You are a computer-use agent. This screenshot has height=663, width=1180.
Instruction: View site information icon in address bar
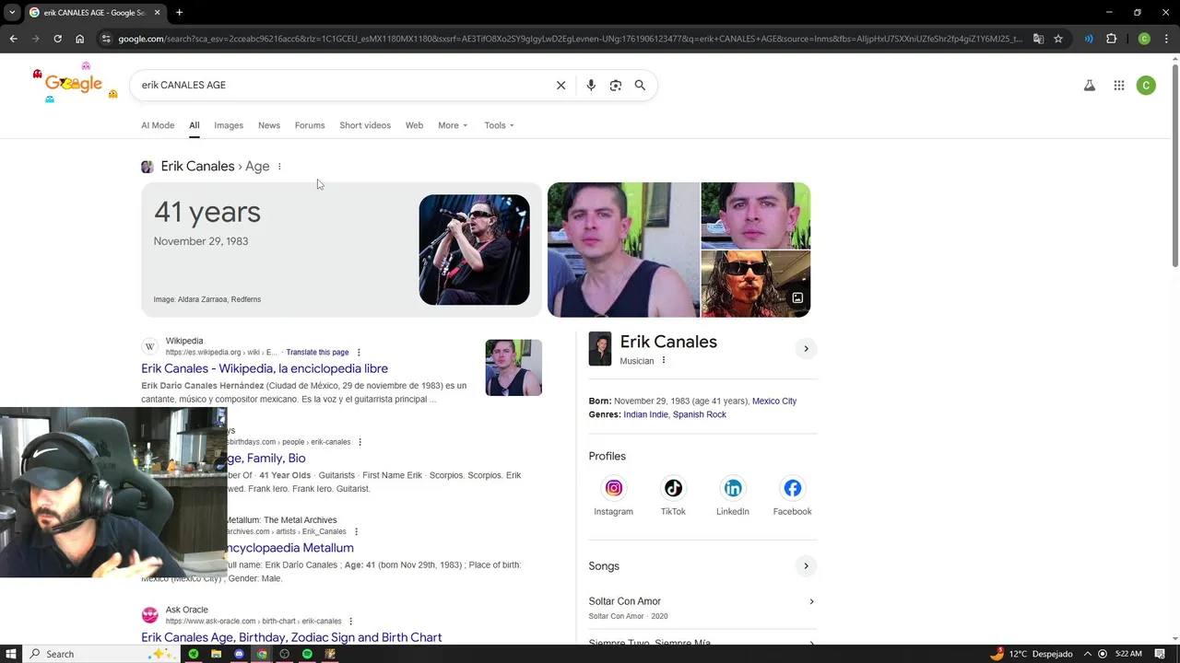[x=106, y=39]
